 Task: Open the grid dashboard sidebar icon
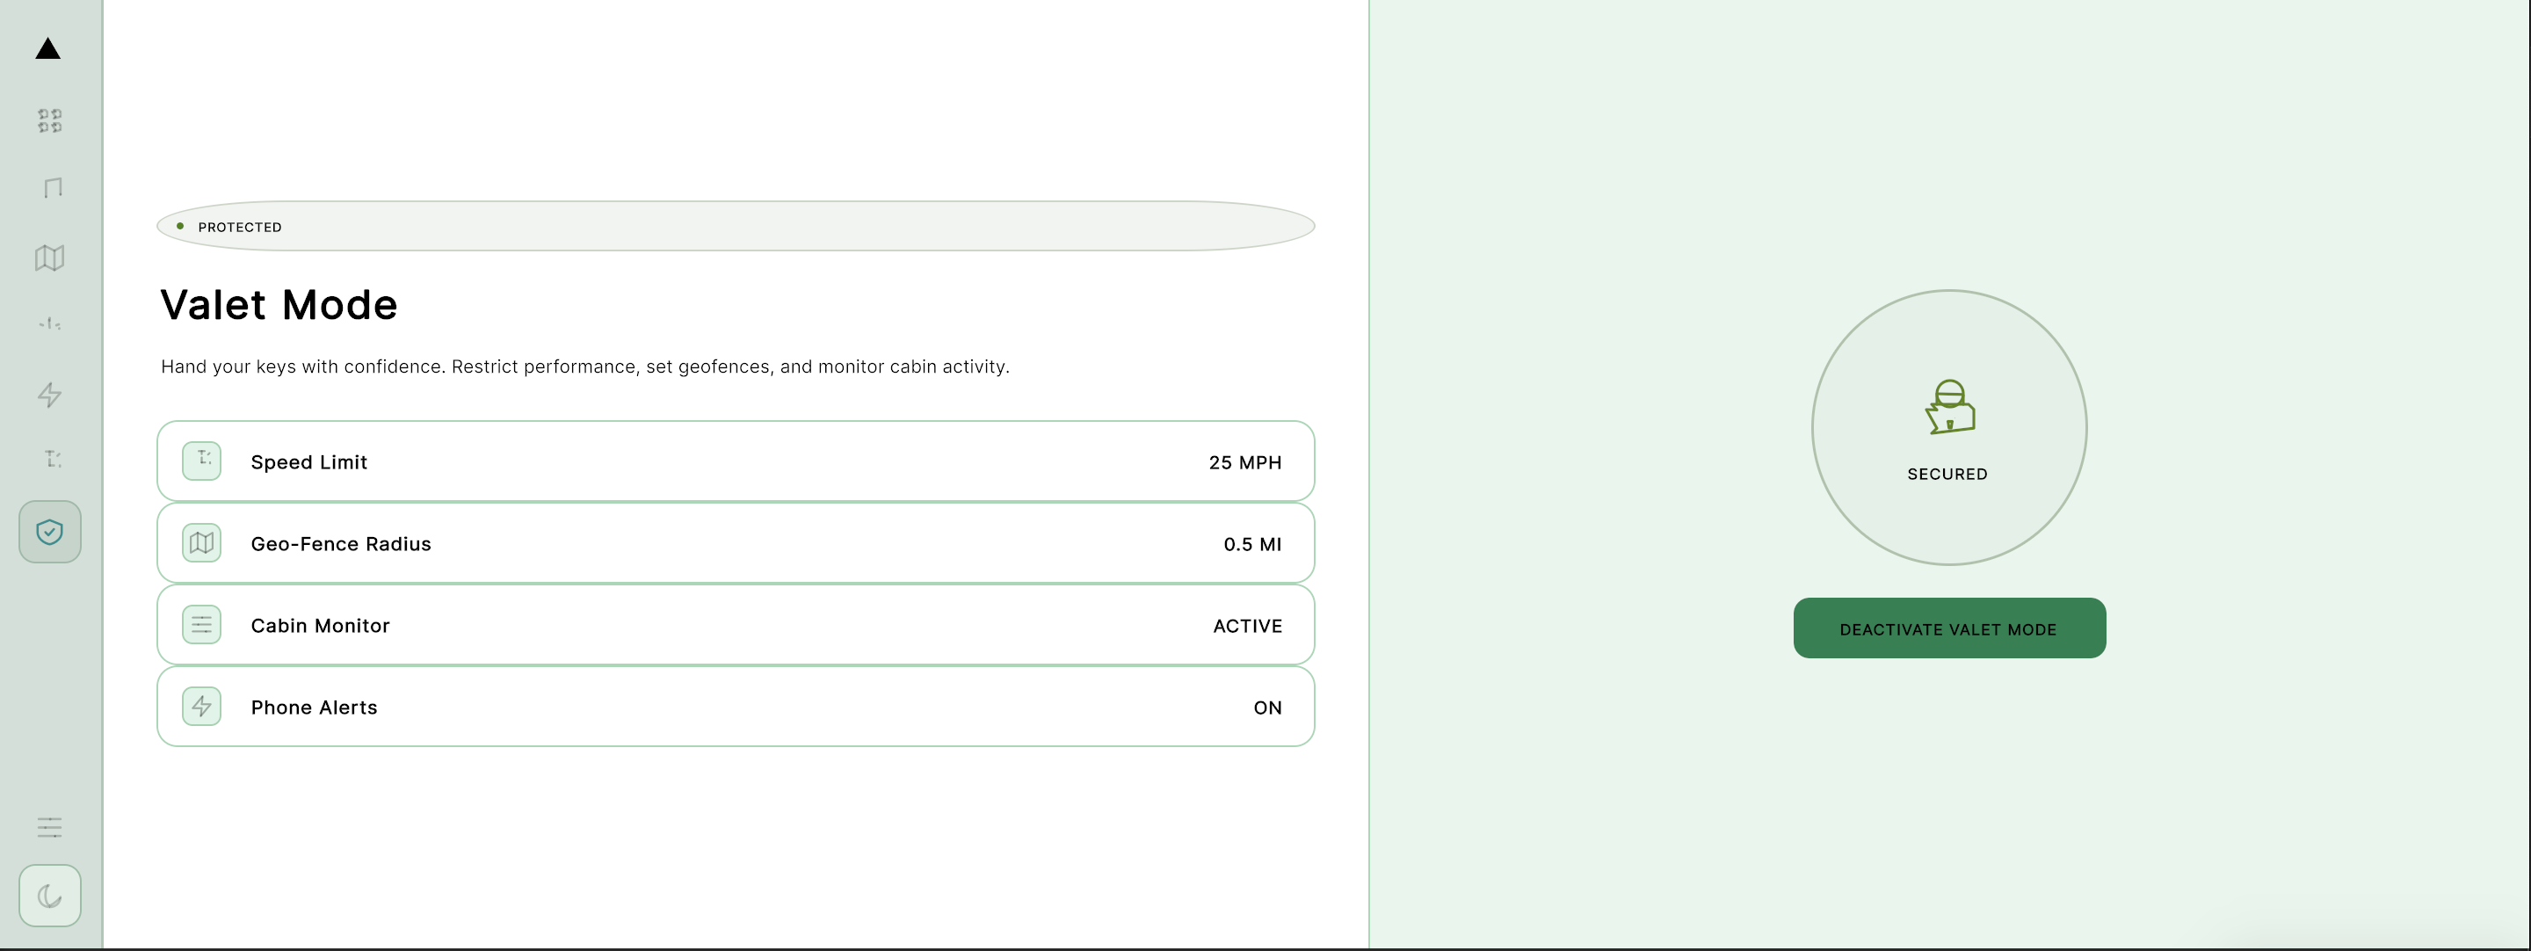point(49,120)
